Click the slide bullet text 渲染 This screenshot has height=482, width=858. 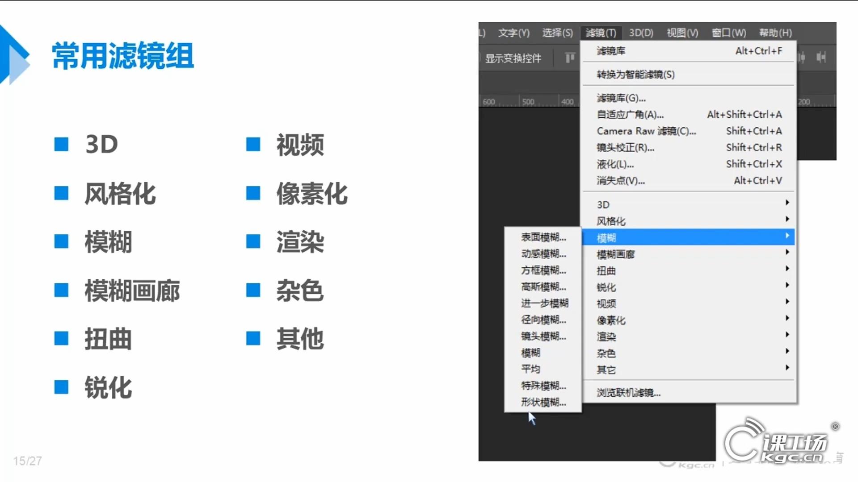click(x=300, y=242)
